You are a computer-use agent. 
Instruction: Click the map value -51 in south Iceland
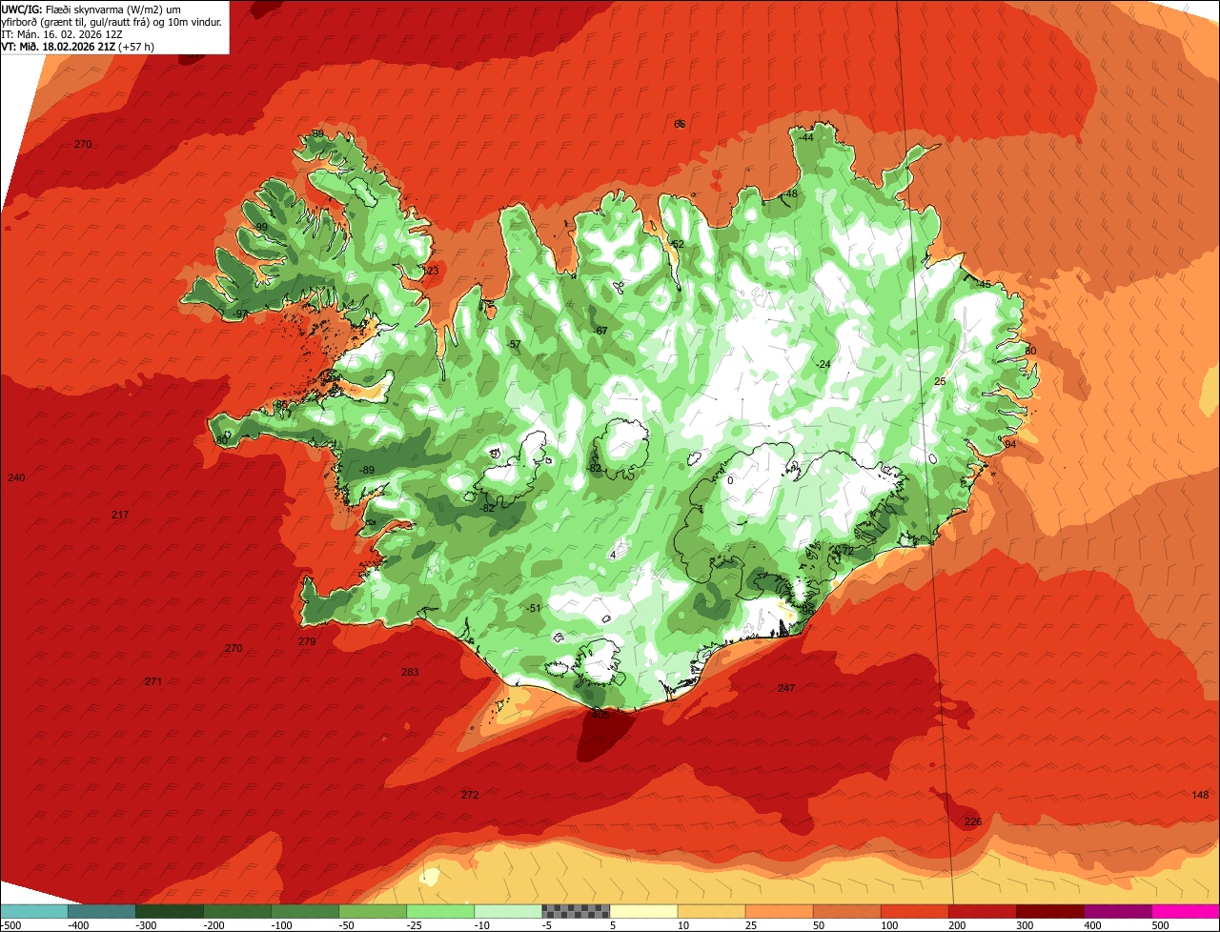point(533,608)
